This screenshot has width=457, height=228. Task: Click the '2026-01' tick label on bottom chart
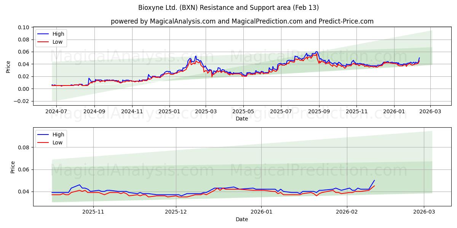click(x=262, y=213)
